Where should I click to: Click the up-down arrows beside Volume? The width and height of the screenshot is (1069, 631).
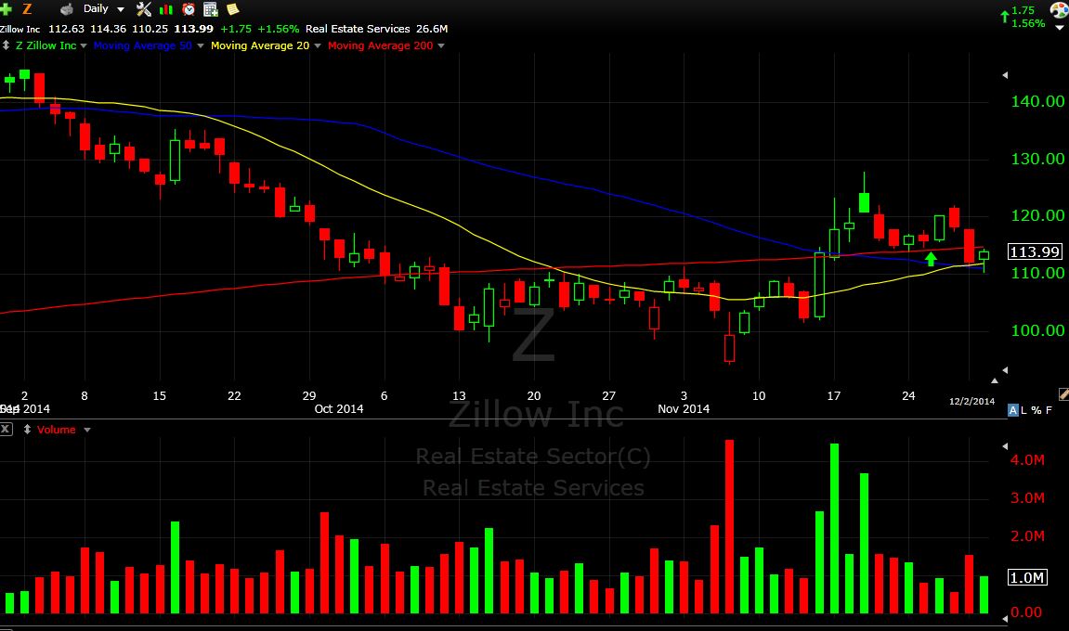[27, 430]
